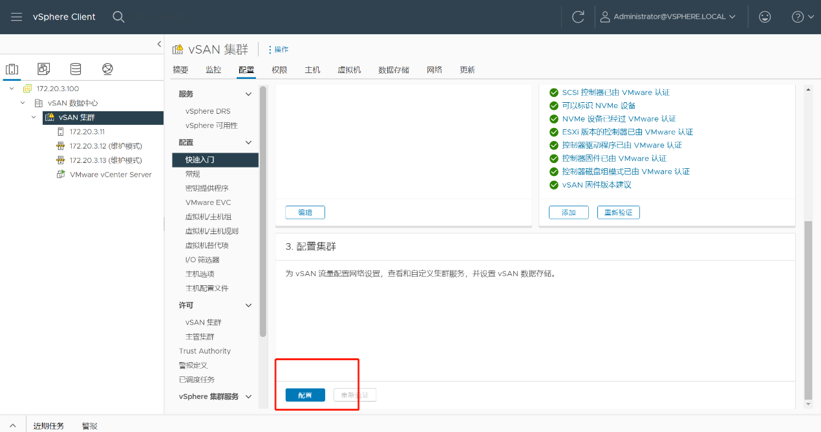Open 虚拟机/主机规则 page
821x432 pixels.
point(212,231)
